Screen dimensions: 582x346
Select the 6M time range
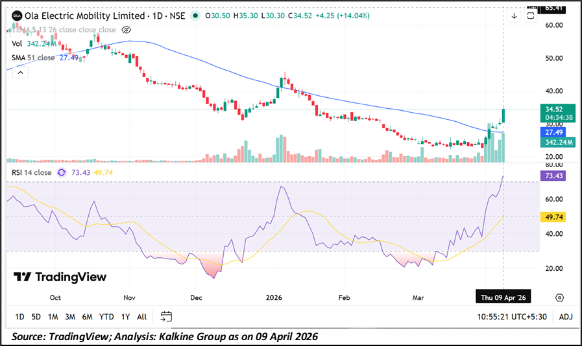click(87, 317)
